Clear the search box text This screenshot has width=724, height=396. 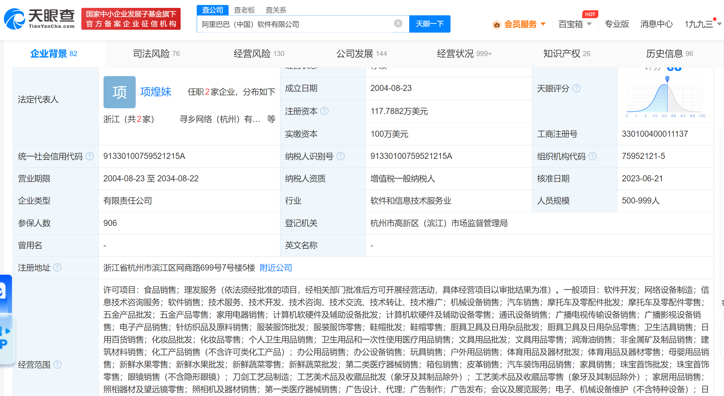398,23
